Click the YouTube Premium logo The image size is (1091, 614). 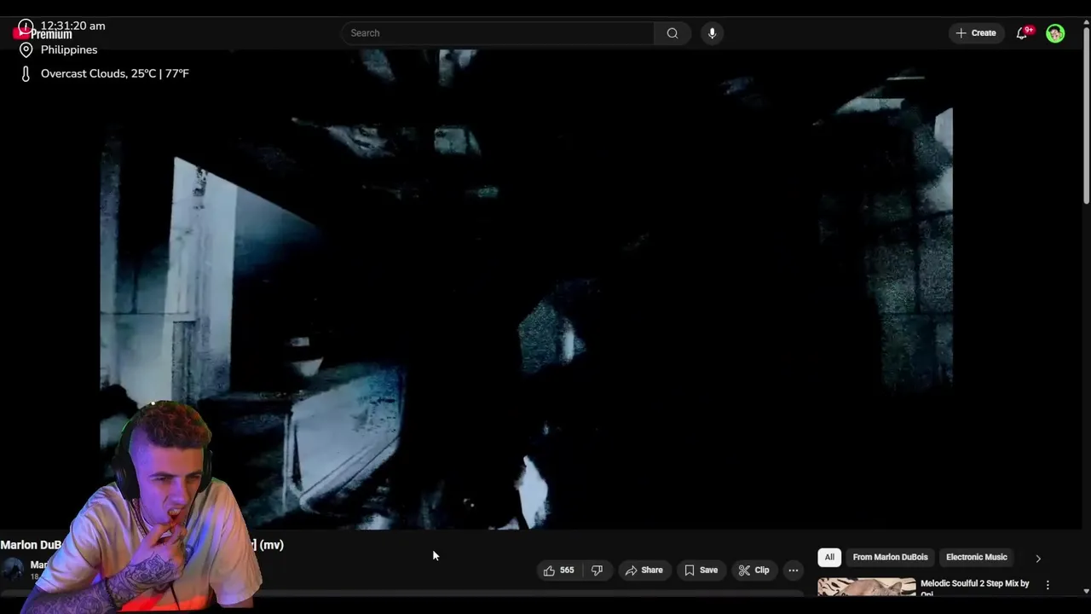click(x=43, y=34)
